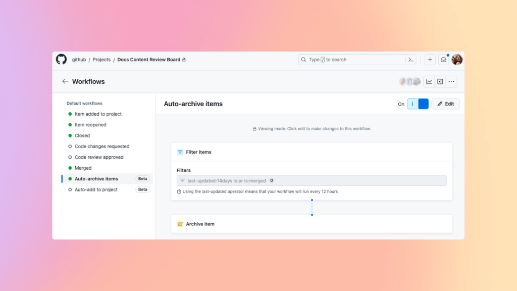The height and width of the screenshot is (291, 517).
Task: Open the project Insights chart icon
Action: coord(429,81)
